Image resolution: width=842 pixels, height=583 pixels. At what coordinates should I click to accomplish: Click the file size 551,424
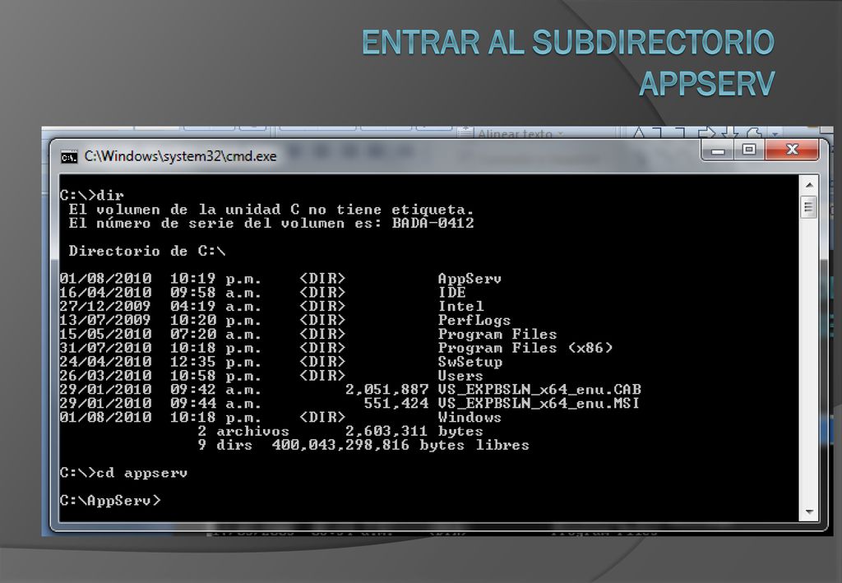click(x=396, y=403)
